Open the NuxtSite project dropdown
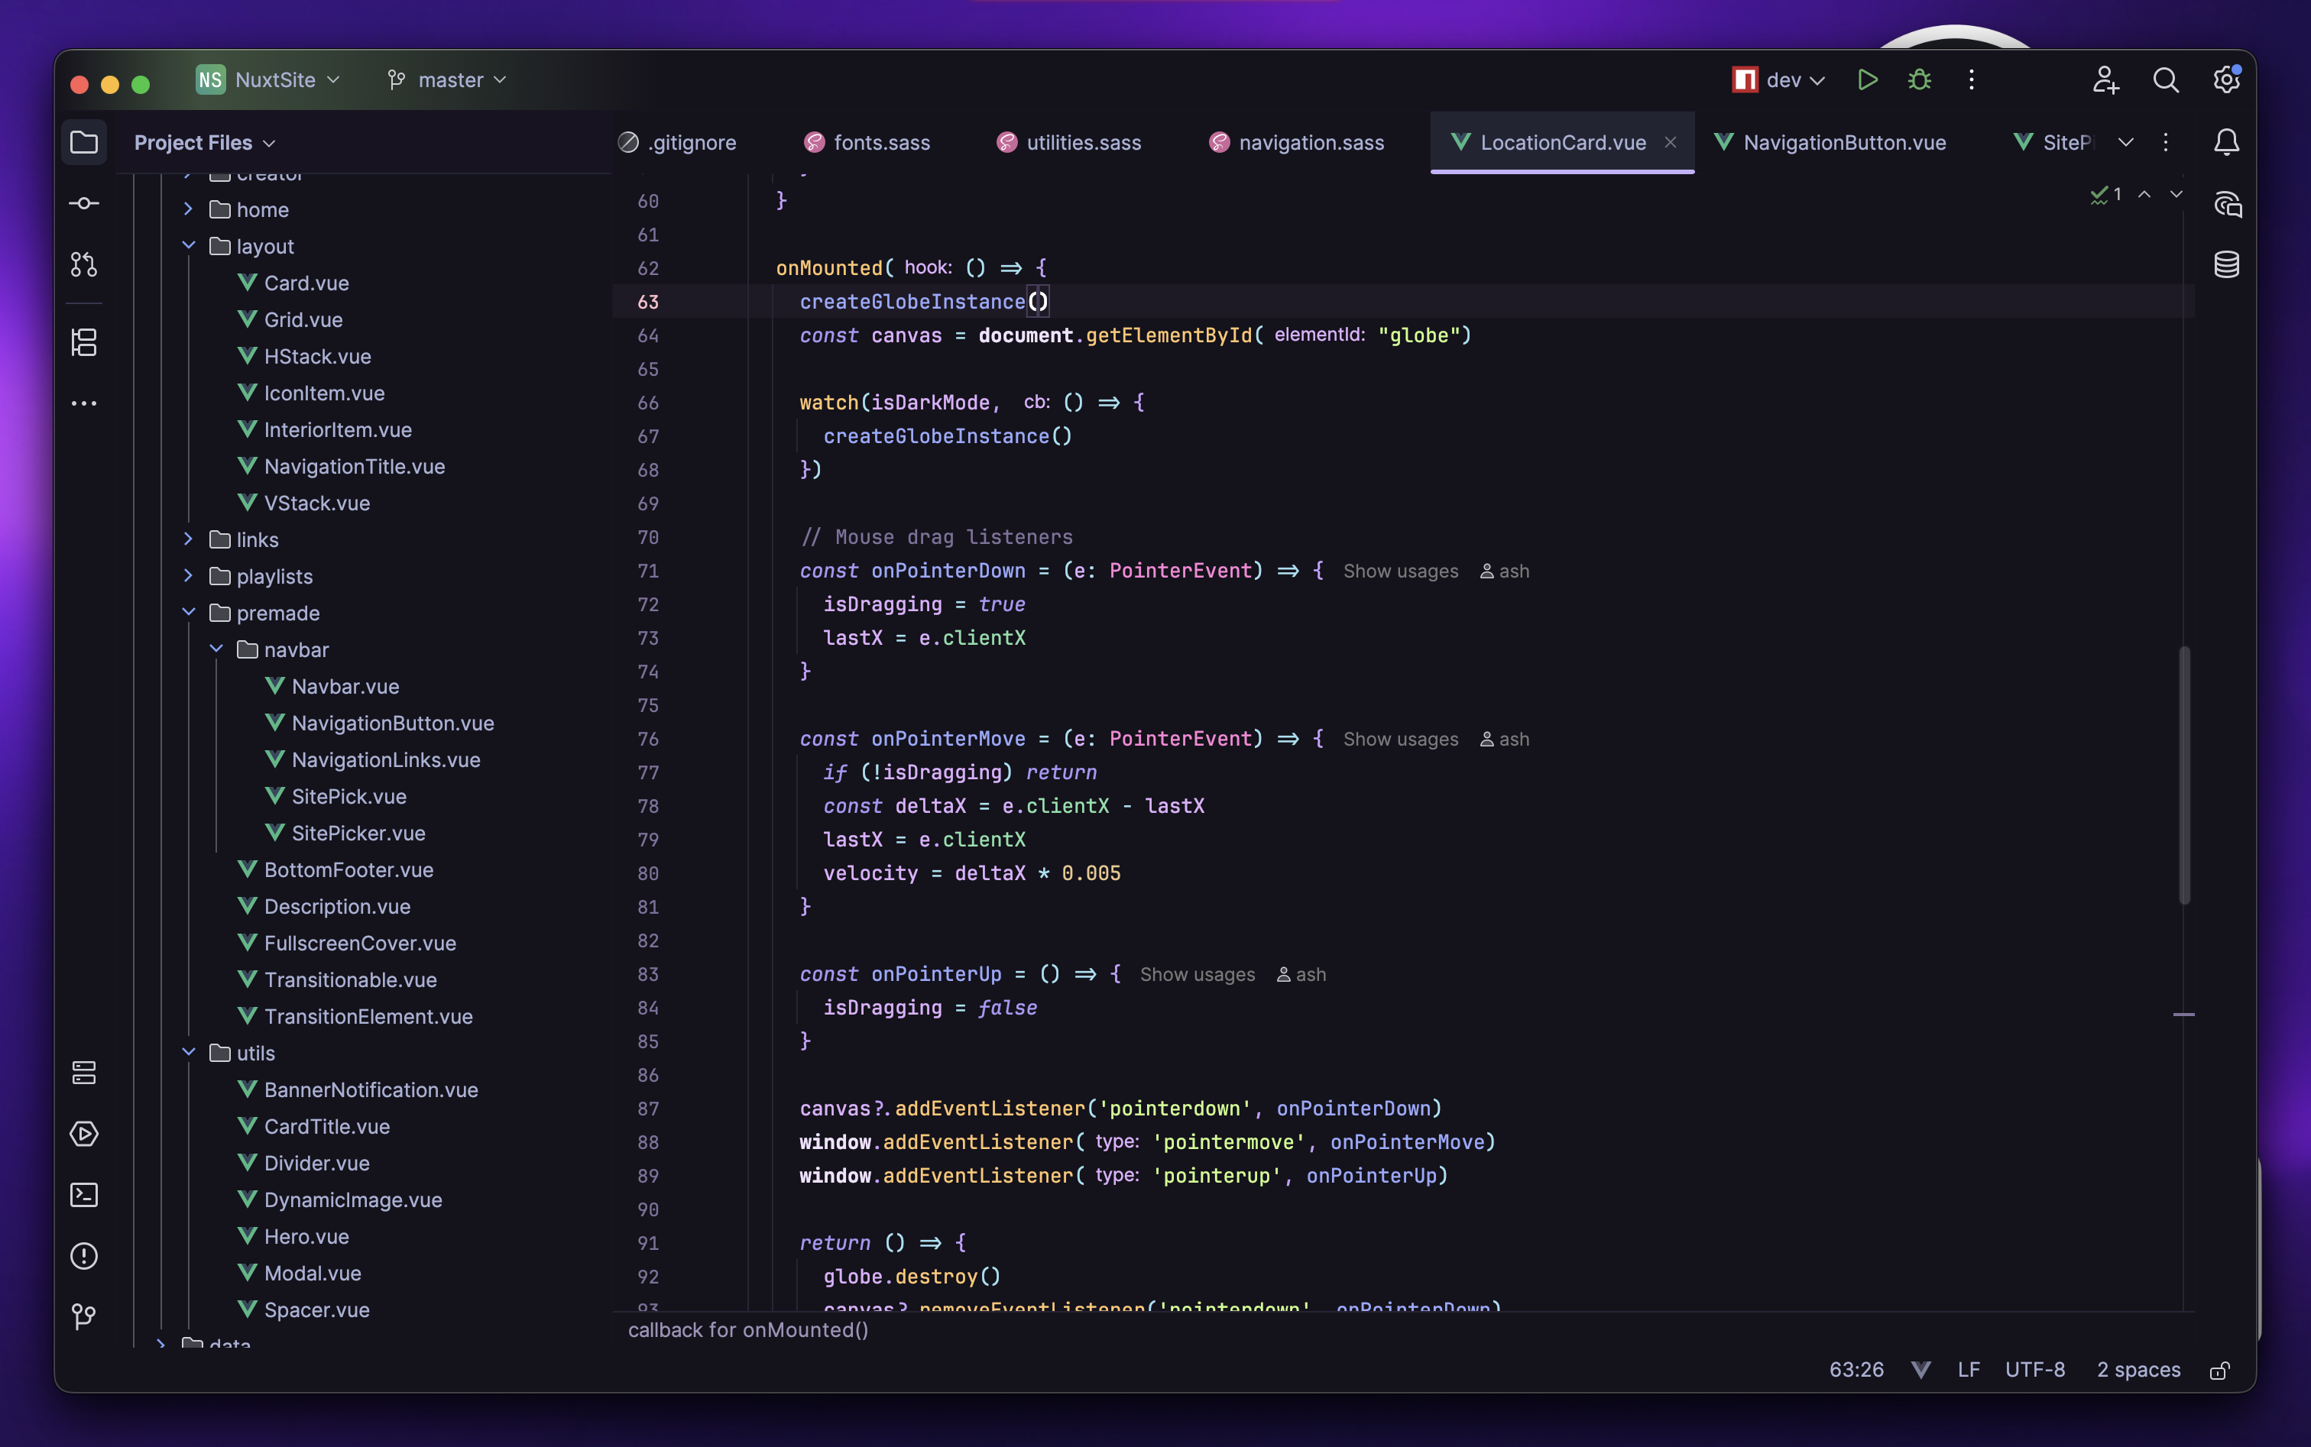 point(268,79)
